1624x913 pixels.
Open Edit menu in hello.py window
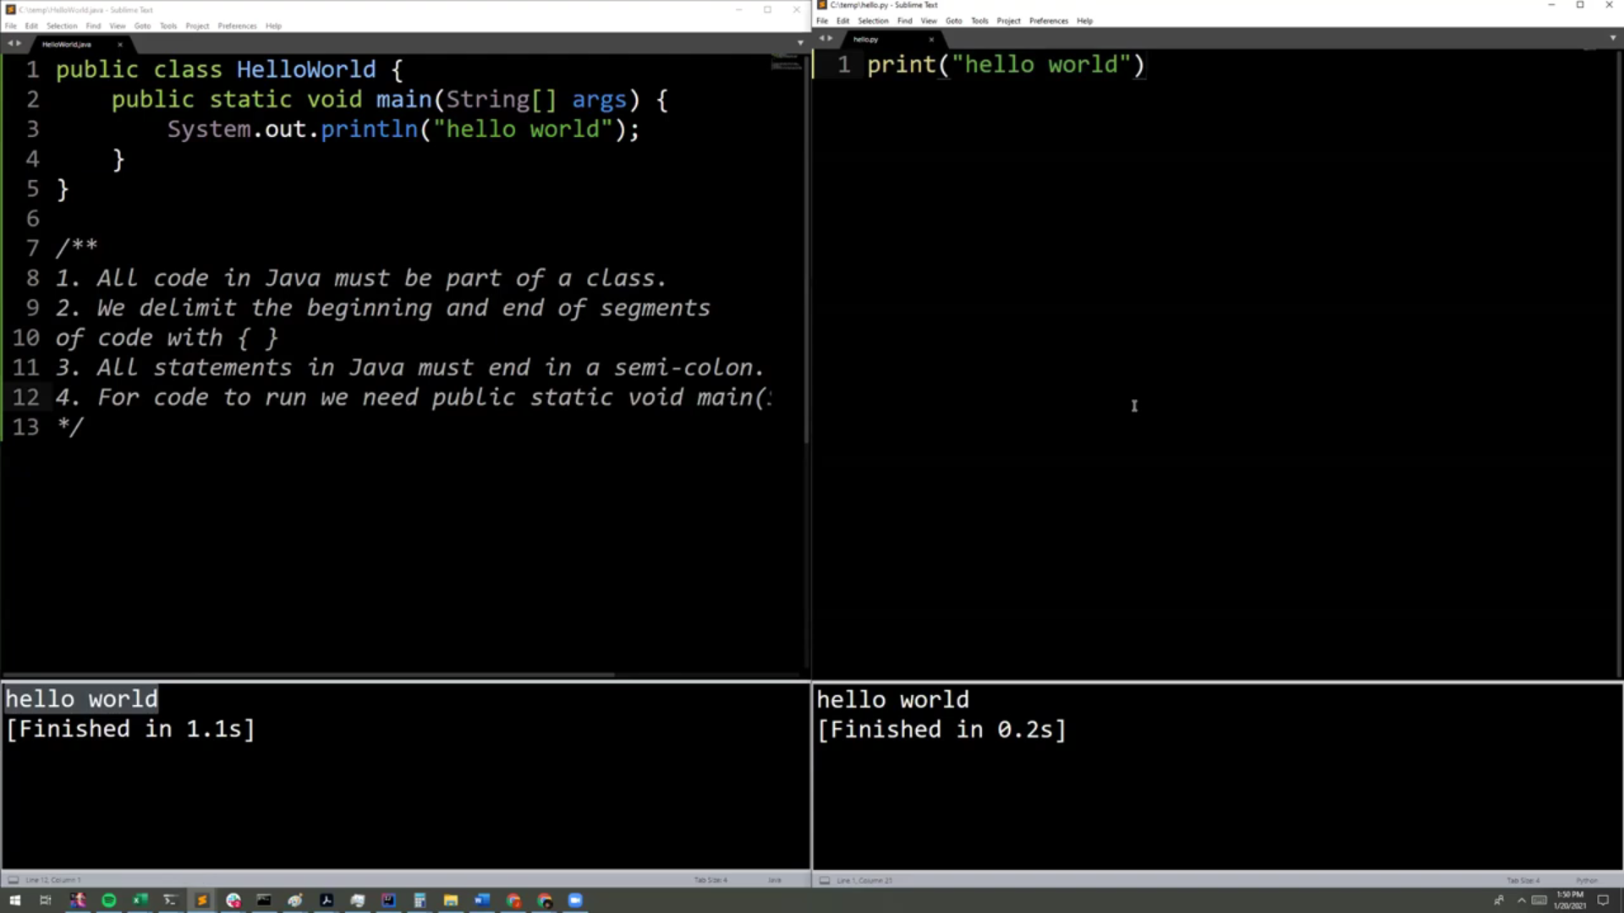pos(842,21)
